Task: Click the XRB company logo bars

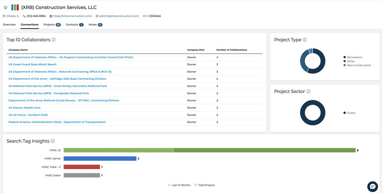Action: tap(15, 7)
